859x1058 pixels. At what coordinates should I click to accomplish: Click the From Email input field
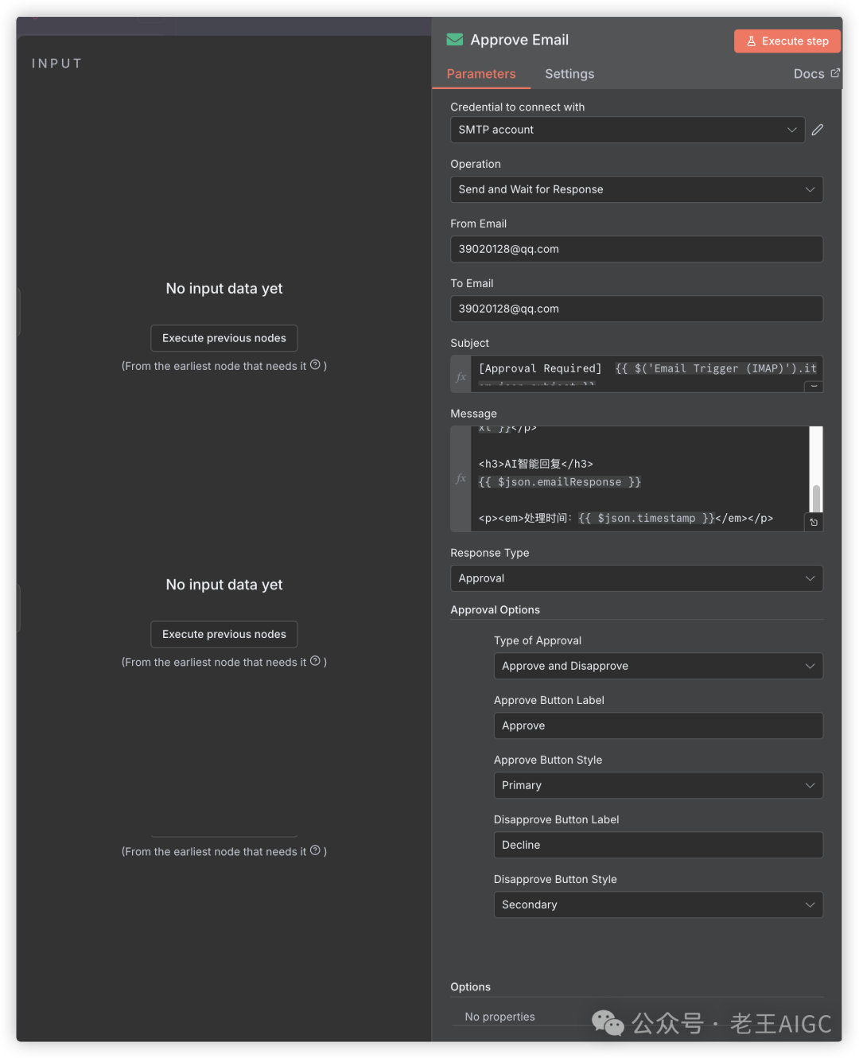(636, 249)
